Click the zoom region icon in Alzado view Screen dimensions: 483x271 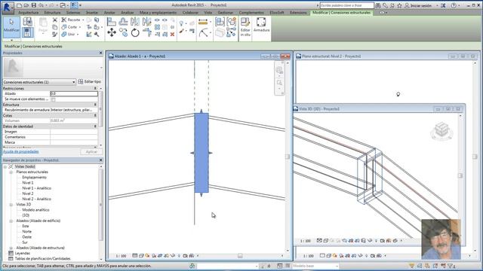pyautogui.click(x=279, y=83)
